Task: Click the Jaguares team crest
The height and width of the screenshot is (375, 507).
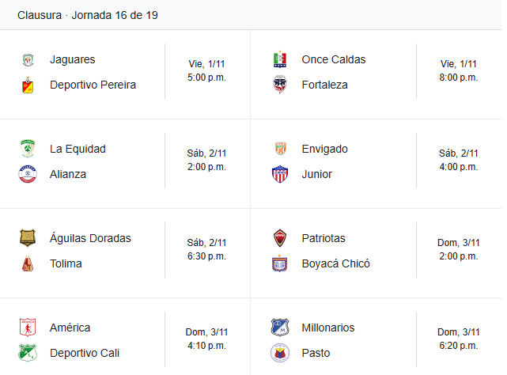Action: pos(28,60)
